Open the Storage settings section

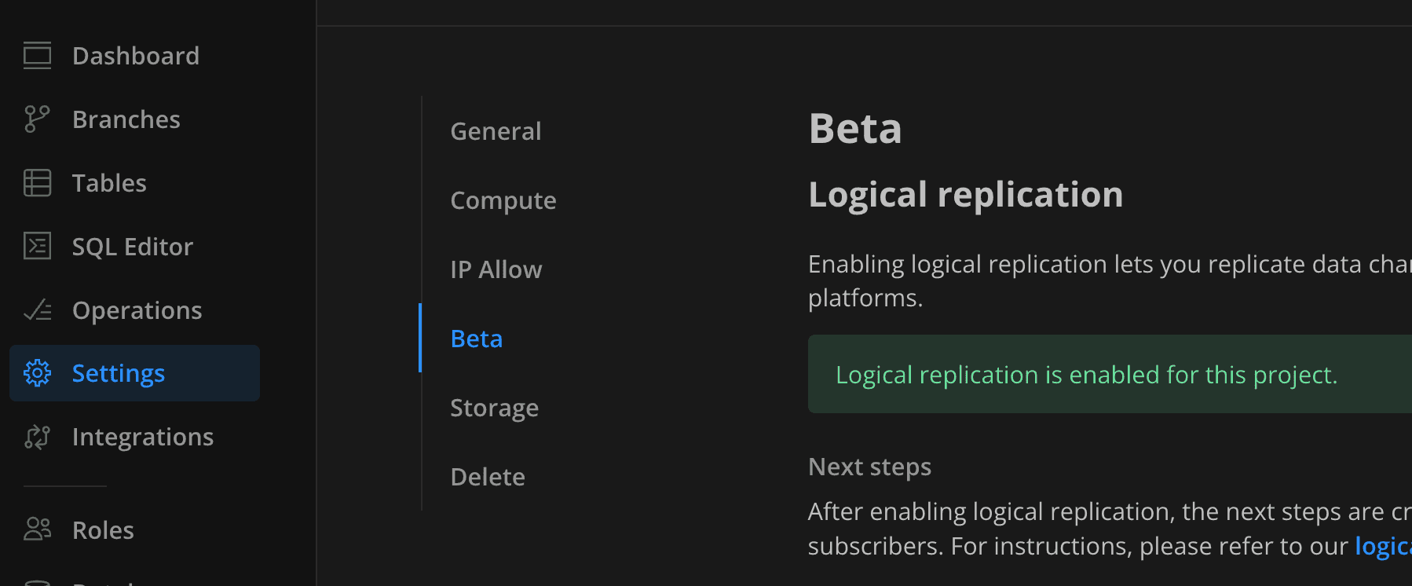click(x=494, y=408)
